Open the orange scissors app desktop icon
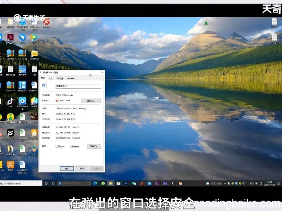The height and width of the screenshot is (211, 282). coord(10,165)
